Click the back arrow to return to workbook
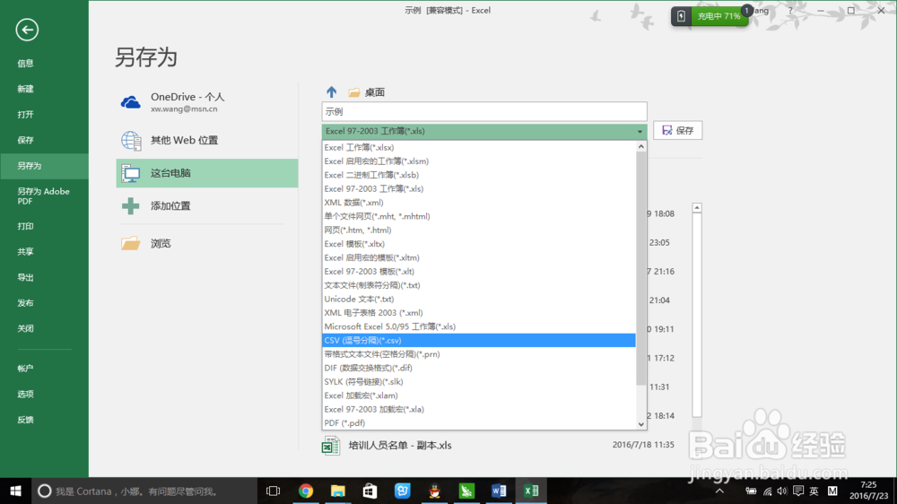897x504 pixels. 27,30
